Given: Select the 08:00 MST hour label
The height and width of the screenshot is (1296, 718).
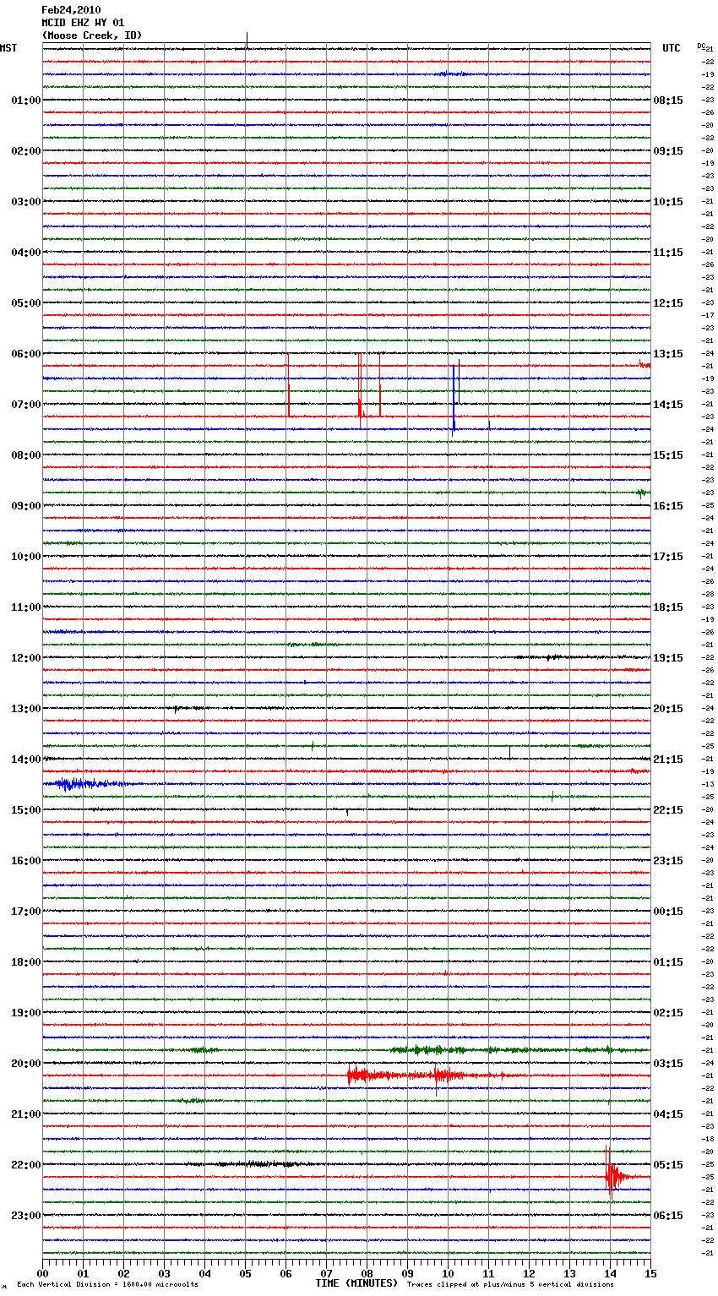Looking at the screenshot, I should click(x=26, y=455).
